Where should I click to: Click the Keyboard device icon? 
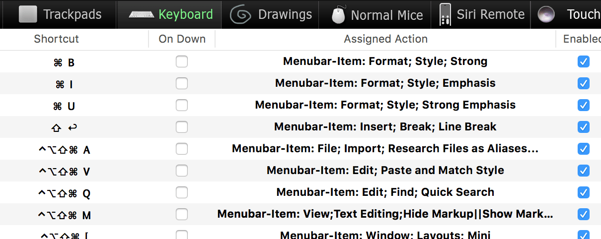pos(141,14)
